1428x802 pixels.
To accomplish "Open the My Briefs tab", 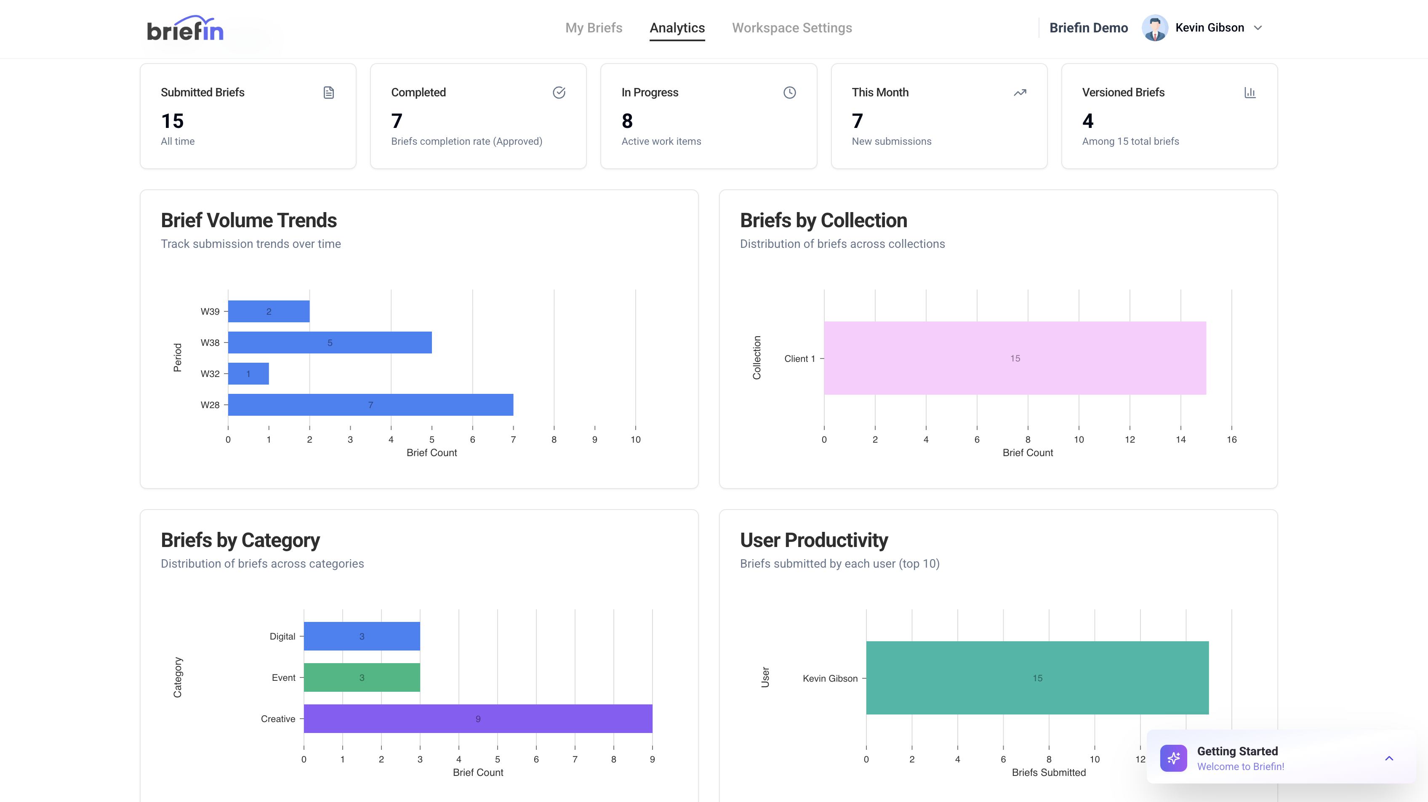I will click(594, 28).
